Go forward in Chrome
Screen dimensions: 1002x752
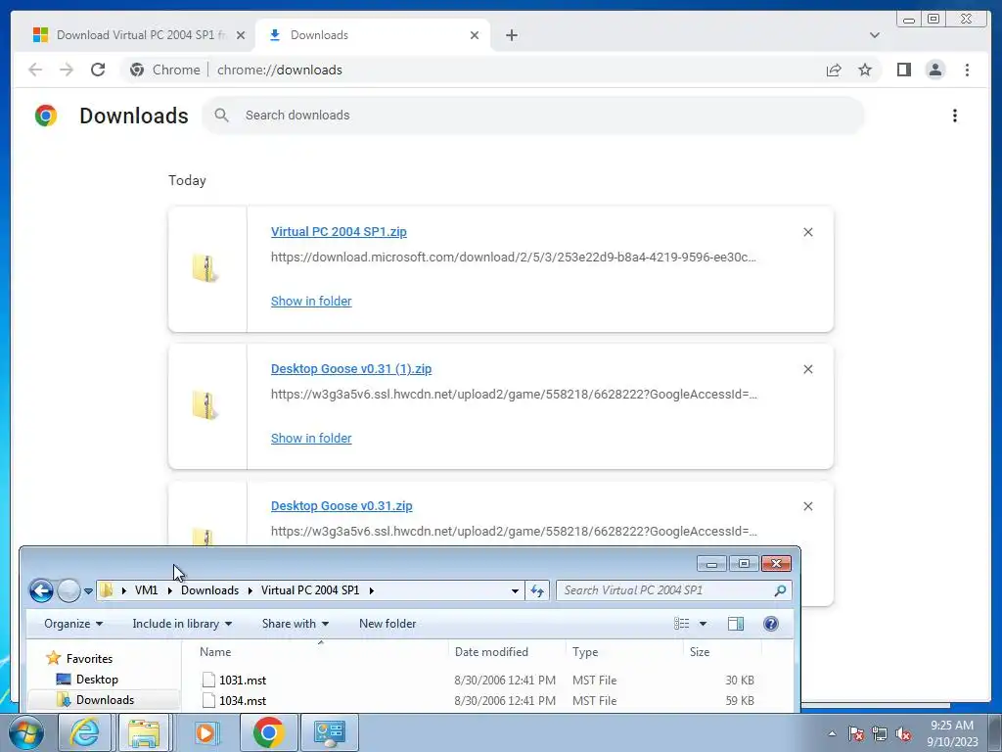point(67,70)
